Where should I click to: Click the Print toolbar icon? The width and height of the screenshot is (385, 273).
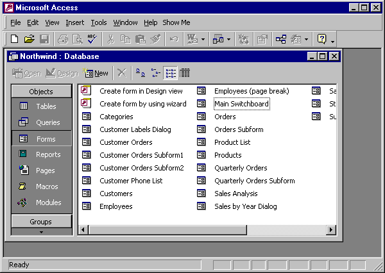(63, 39)
